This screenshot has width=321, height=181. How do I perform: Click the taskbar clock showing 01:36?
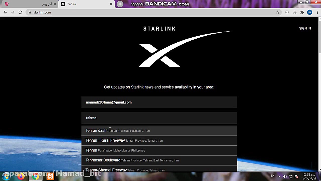(309, 176)
